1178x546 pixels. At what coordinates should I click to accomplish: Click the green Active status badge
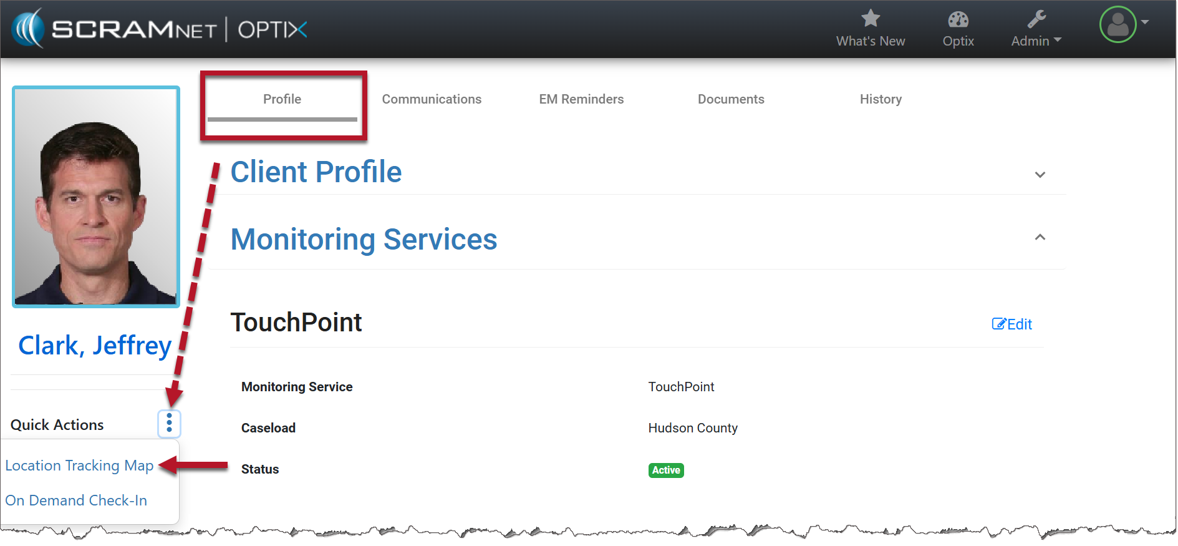click(666, 470)
